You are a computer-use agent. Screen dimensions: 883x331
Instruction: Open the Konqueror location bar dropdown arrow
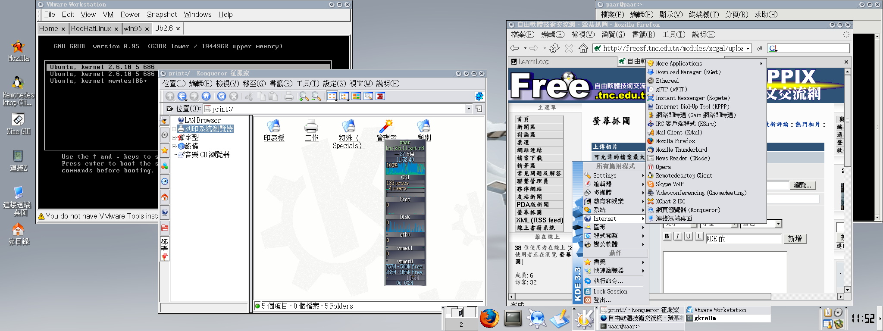[x=469, y=109]
